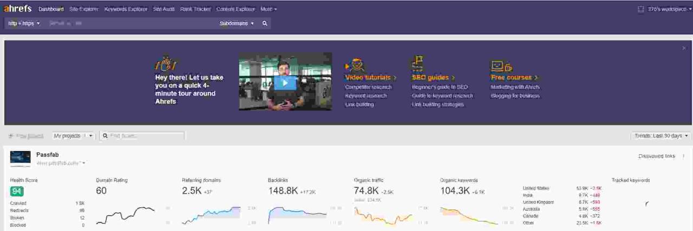Click Referring domains value 2.5K
Image resolution: width=693 pixels, height=231 pixels.
192,190
